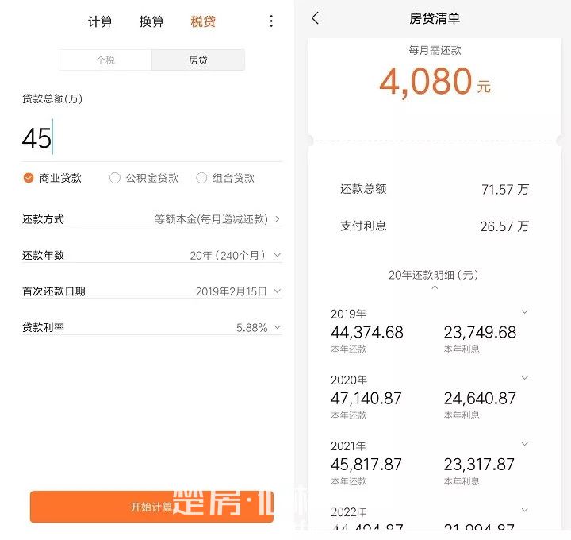Open the three-dot more options menu
This screenshot has height=540, width=571.
click(x=271, y=21)
